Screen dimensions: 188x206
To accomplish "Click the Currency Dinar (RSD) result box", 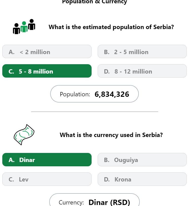I will 94,200.
